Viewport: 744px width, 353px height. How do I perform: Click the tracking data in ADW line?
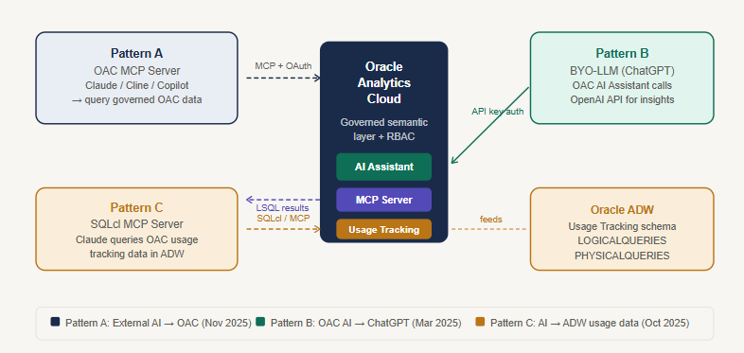click(x=136, y=254)
